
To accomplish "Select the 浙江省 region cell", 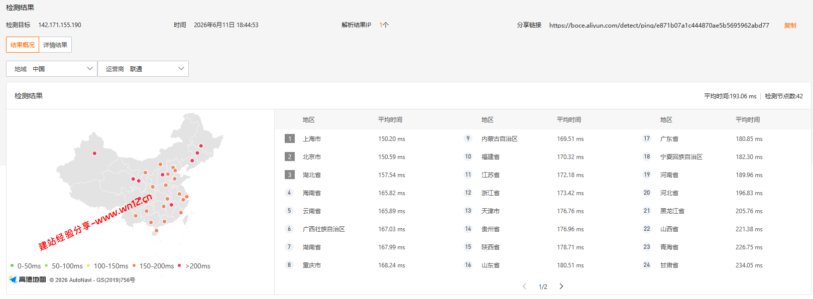I will click(491, 193).
